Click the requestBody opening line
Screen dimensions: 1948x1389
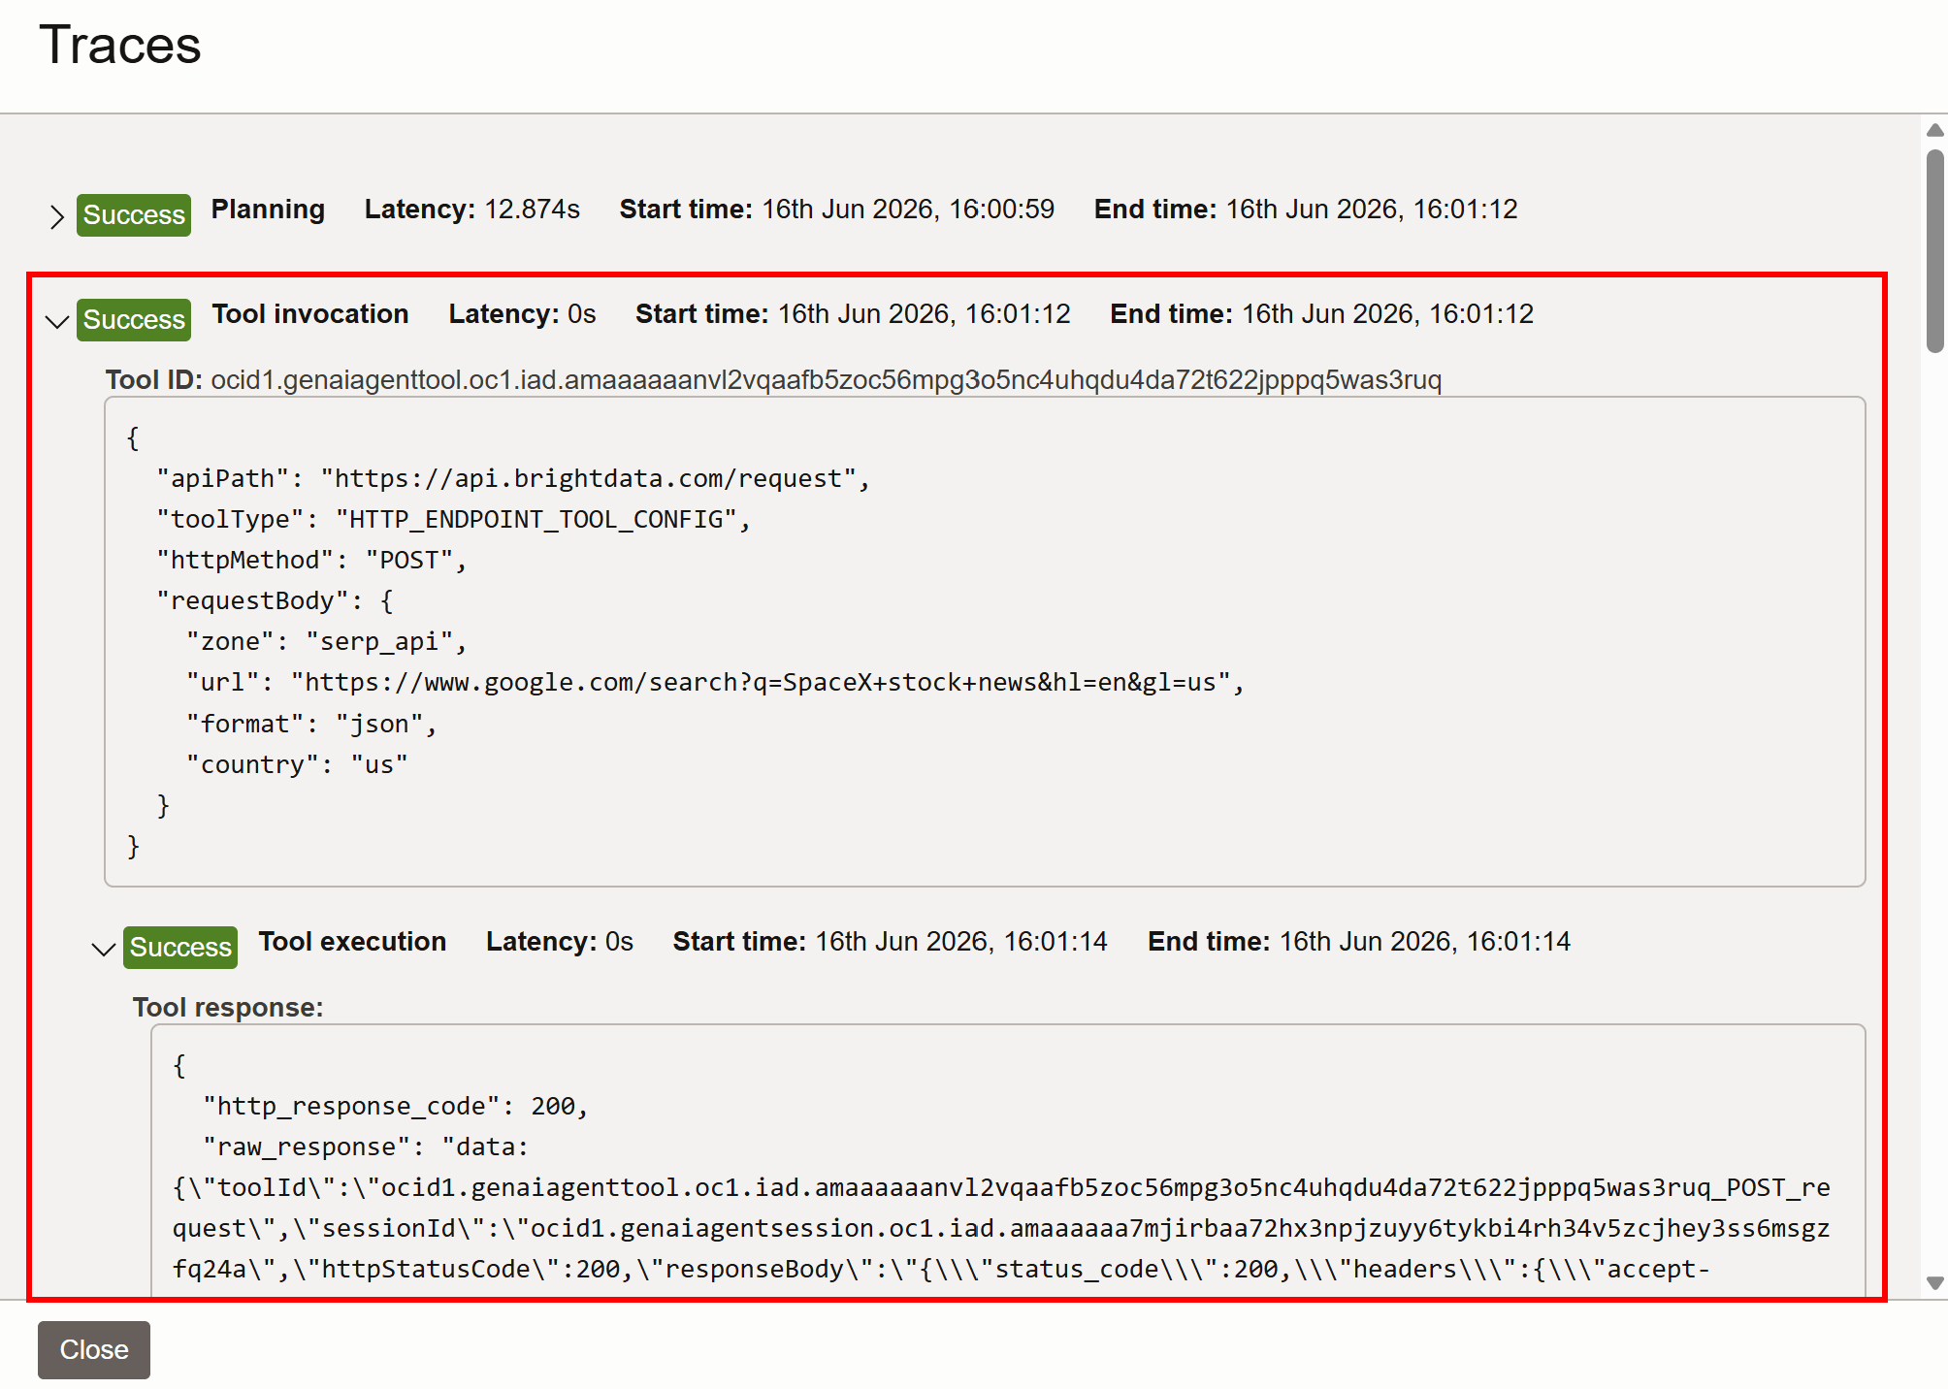click(276, 600)
